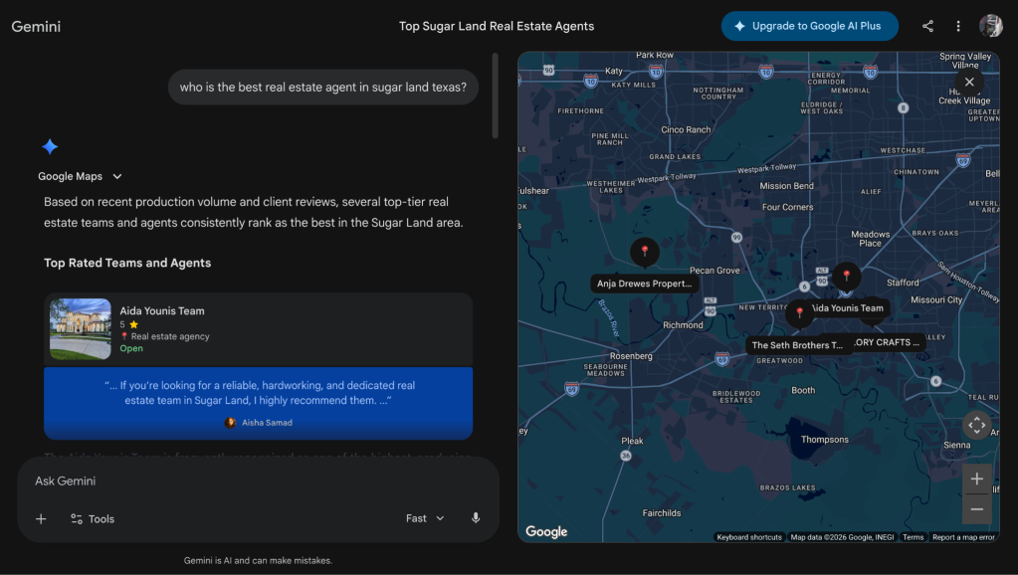Screen dimensions: 1018x575
Task: Click the Thompsons label on the map
Action: click(825, 440)
